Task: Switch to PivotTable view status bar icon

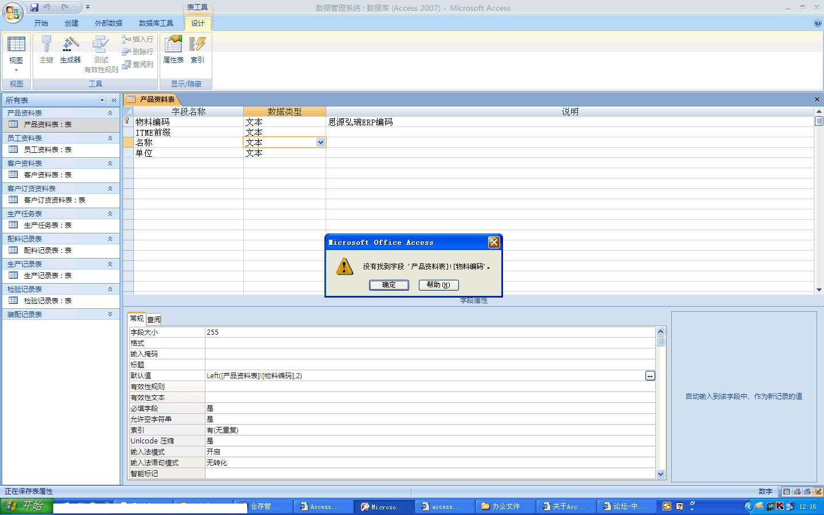Action: point(797,492)
